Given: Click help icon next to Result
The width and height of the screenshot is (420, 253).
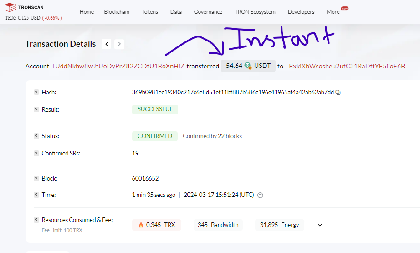Looking at the screenshot, I should [36, 109].
